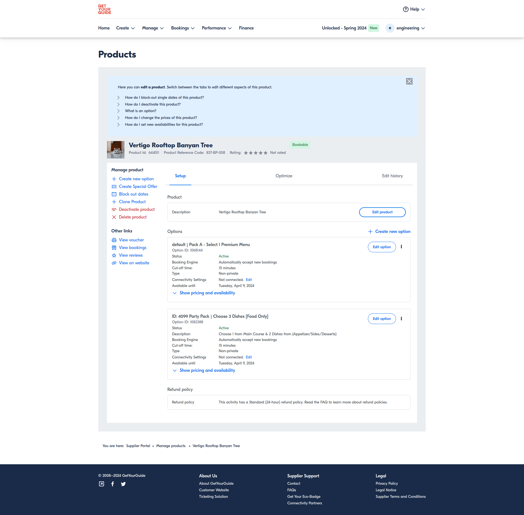The image size is (524, 515).
Task: Close the blue help info banner
Action: pyautogui.click(x=409, y=81)
